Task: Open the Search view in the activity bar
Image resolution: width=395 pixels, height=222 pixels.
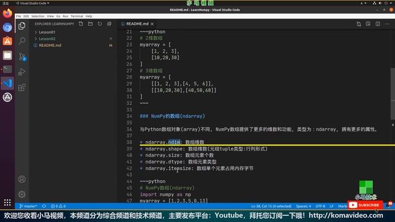Action: pyautogui.click(x=22, y=41)
